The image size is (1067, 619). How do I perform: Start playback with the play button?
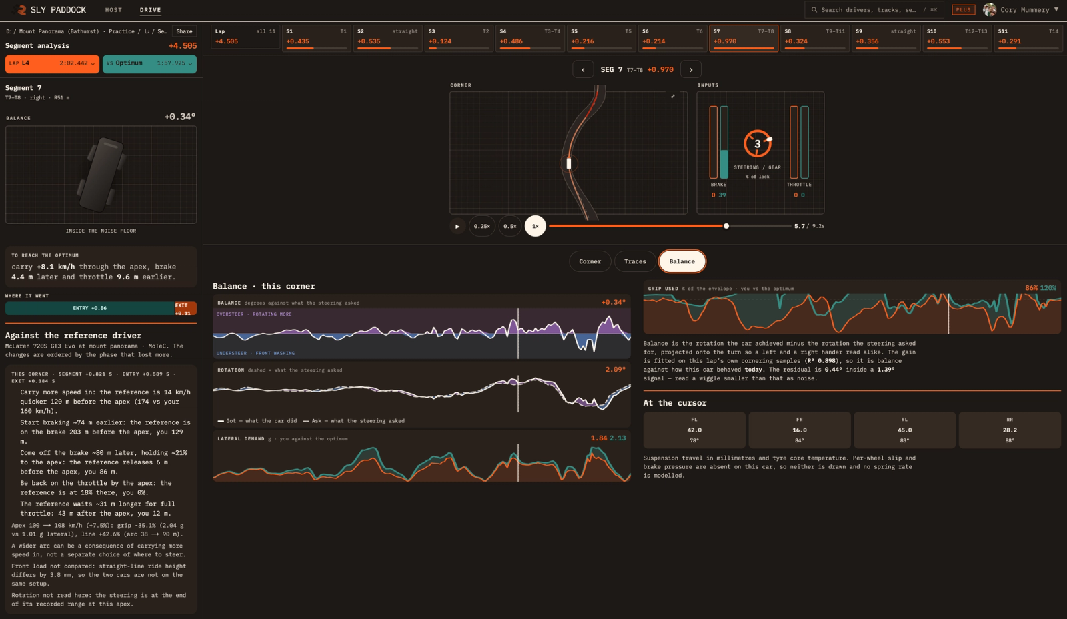(x=457, y=226)
